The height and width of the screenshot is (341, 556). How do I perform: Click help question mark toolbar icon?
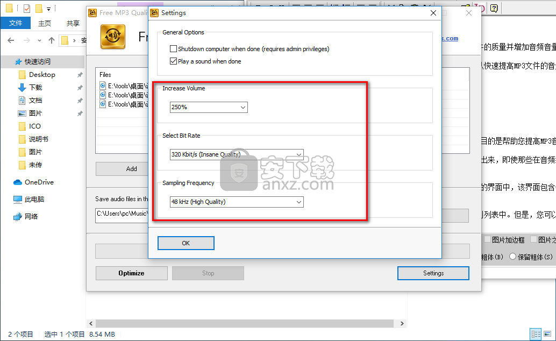[494, 8]
